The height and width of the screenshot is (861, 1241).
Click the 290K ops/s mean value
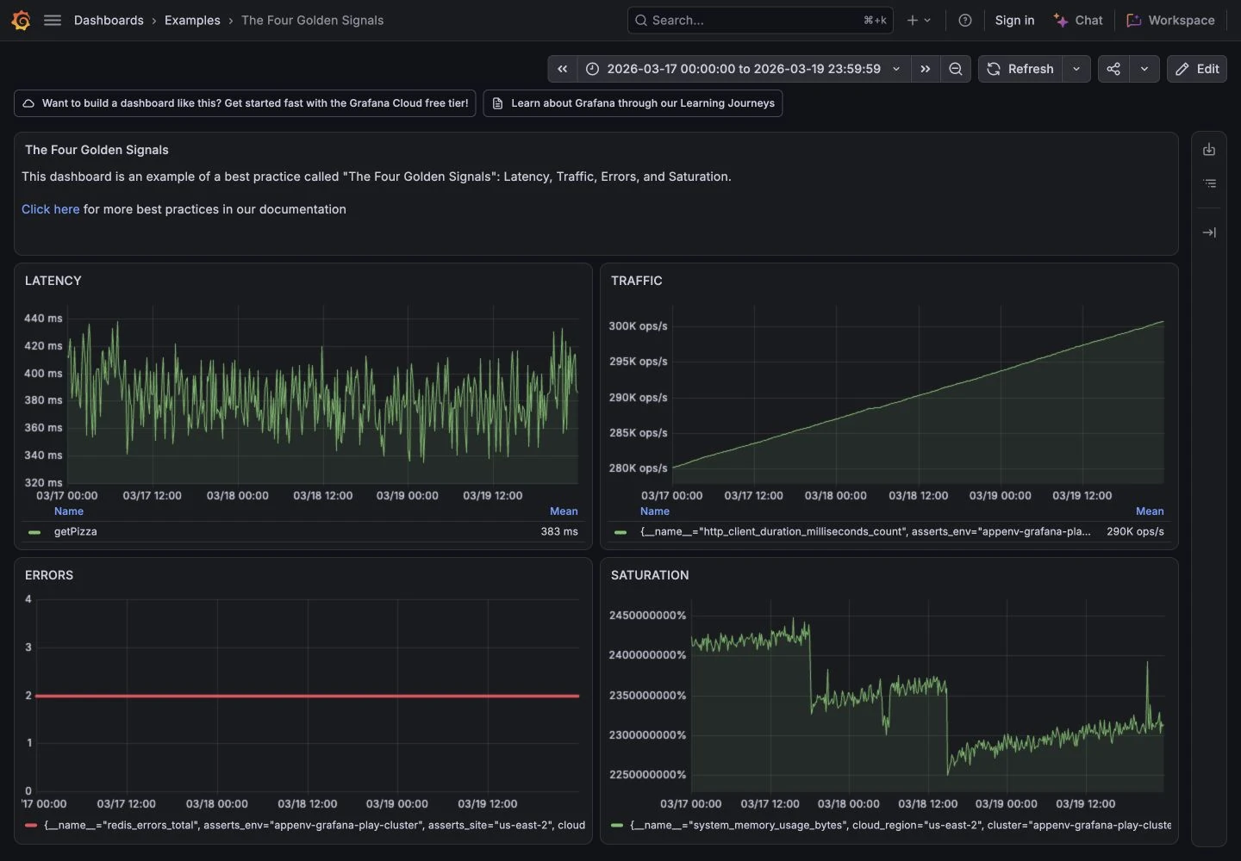[x=1135, y=532]
